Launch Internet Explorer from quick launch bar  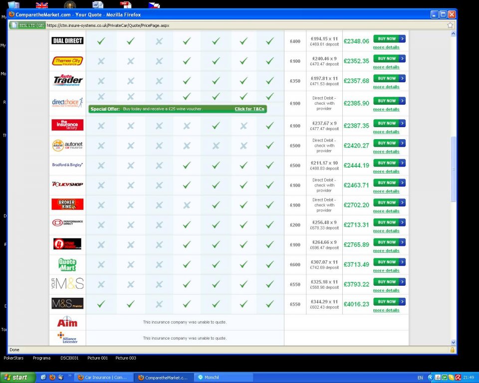click(x=43, y=377)
